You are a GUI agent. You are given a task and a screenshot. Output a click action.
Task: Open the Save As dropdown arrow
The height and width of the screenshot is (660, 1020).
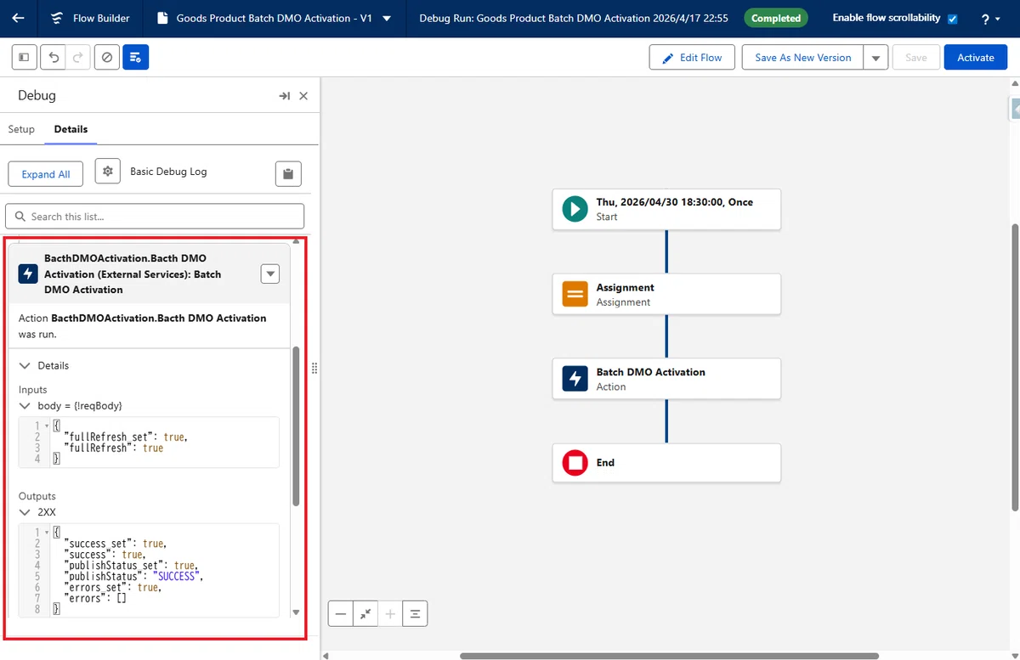[x=876, y=58]
